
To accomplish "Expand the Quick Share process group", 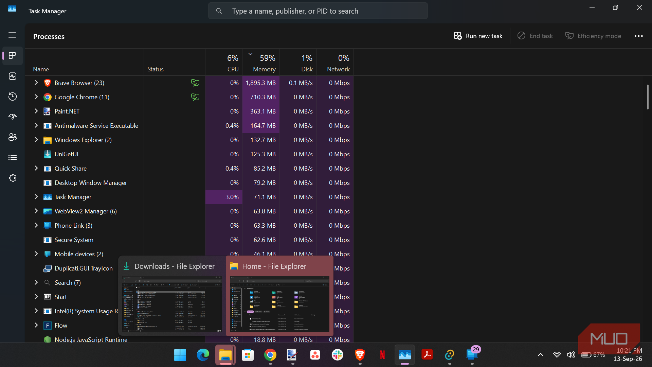I will click(36, 168).
